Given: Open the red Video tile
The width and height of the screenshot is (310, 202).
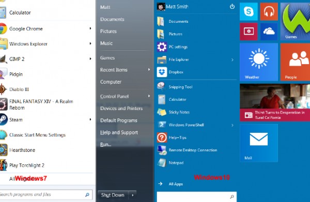Looking at the screenshot, I should coord(249,32).
